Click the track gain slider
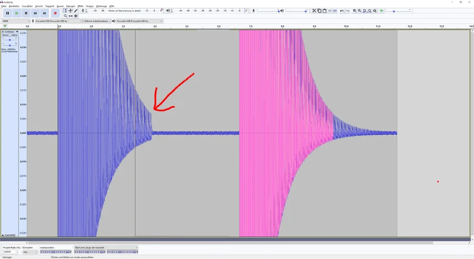Viewport: 474px width, 259px height. click(x=10, y=40)
